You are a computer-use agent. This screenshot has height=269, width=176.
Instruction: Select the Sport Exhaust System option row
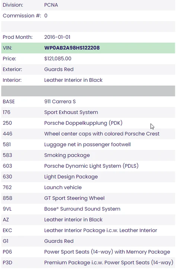[x=88, y=112]
